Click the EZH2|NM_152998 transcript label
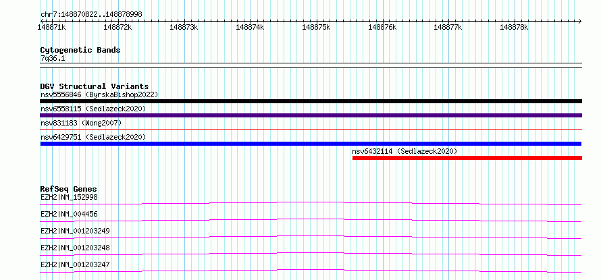Image resolution: width=601 pixels, height=280 pixels. coord(69,197)
